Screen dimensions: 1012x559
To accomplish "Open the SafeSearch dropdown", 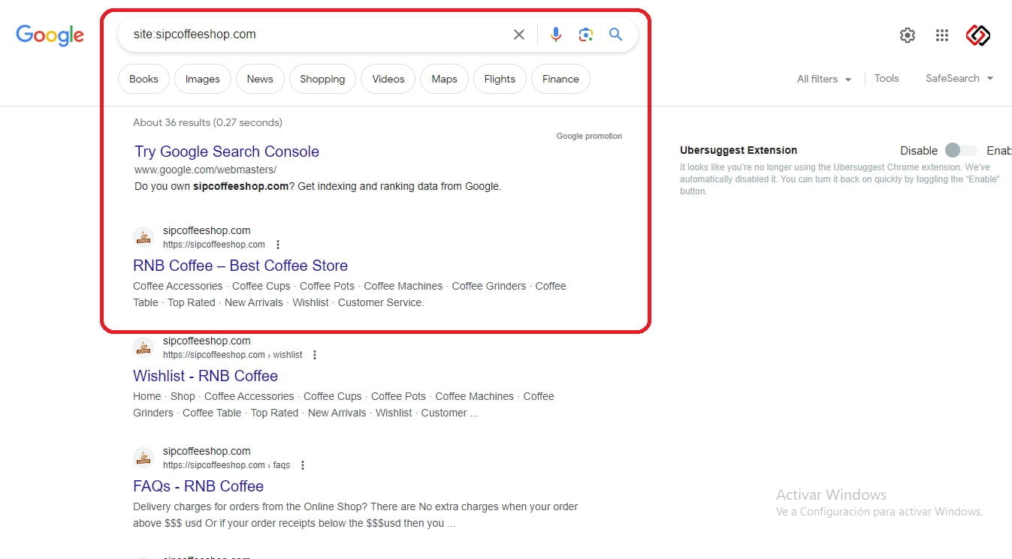I will tap(959, 78).
